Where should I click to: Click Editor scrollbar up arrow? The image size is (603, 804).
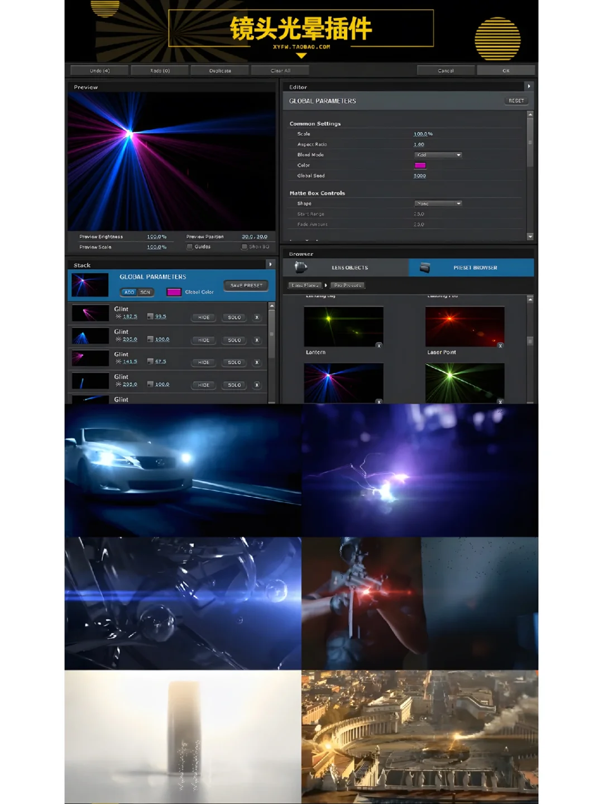pos(530,114)
